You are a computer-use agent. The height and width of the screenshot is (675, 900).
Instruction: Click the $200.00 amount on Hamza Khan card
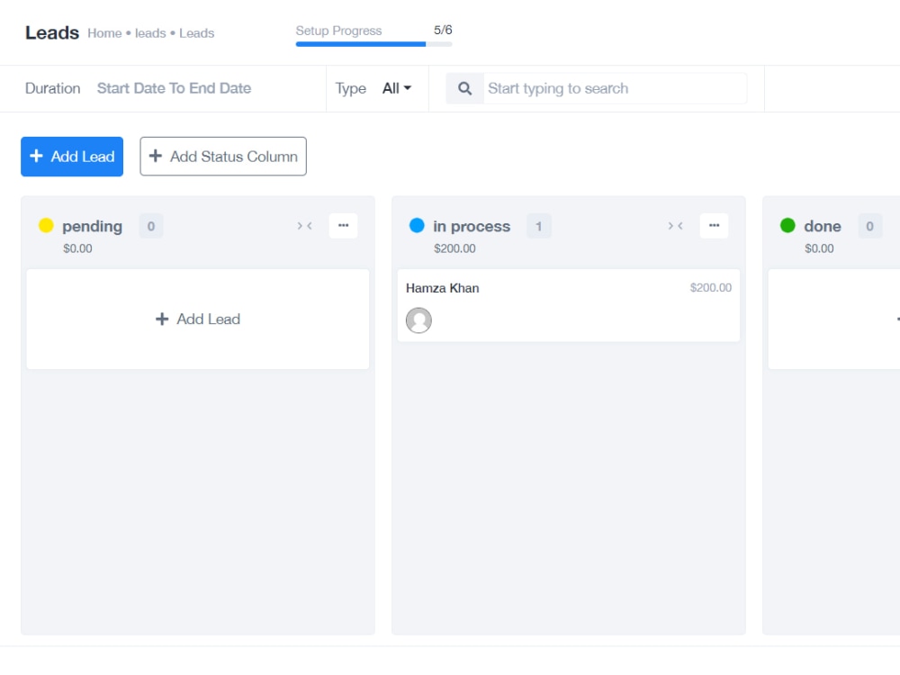[x=711, y=288]
